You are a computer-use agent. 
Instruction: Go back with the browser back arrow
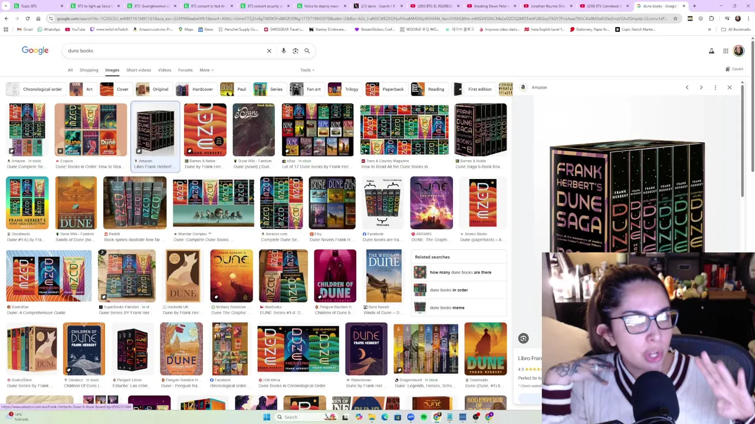(6, 19)
